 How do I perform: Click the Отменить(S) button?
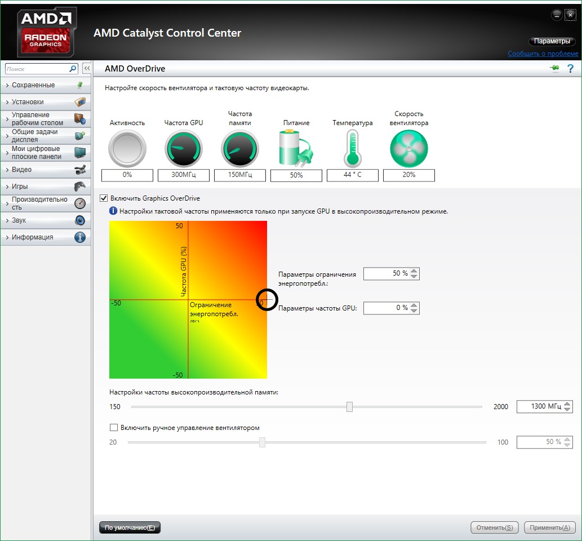495,527
